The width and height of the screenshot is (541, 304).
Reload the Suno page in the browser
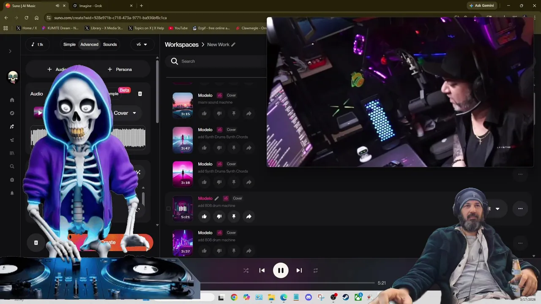coord(26,18)
